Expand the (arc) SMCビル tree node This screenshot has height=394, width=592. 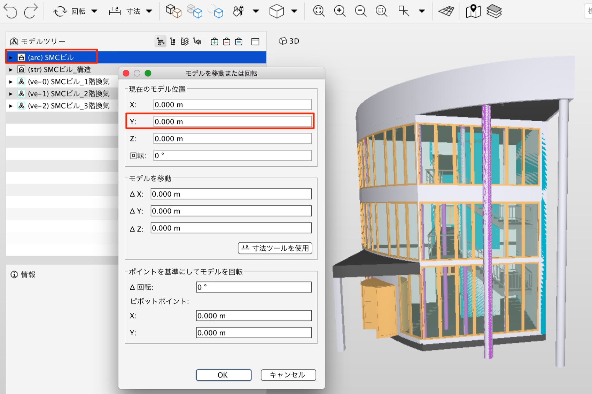pyautogui.click(x=11, y=58)
